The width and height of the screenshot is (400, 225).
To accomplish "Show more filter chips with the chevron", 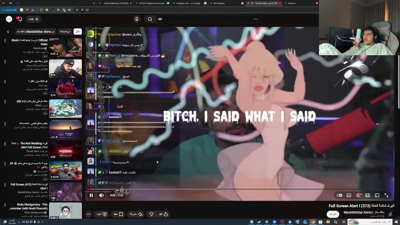I will pyautogui.click(x=8, y=32).
